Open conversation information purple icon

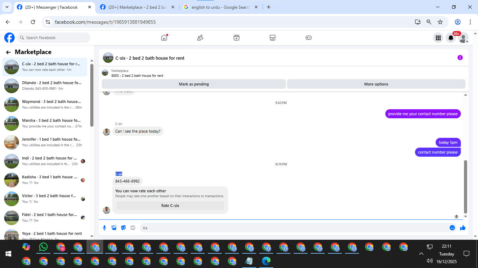point(460,58)
